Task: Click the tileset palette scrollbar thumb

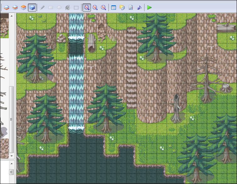Action: [12, 119]
